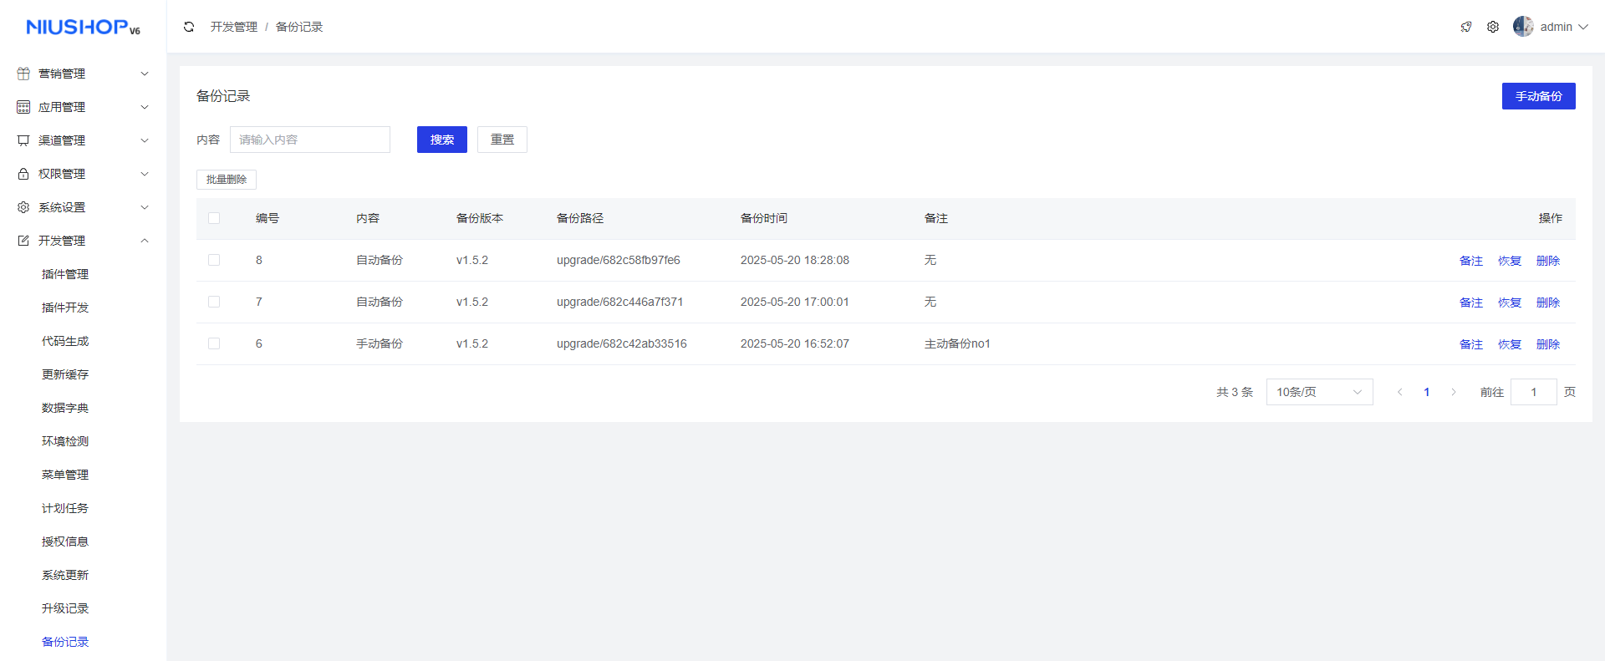
Task: Click the rocket icon in top bar
Action: [1466, 27]
